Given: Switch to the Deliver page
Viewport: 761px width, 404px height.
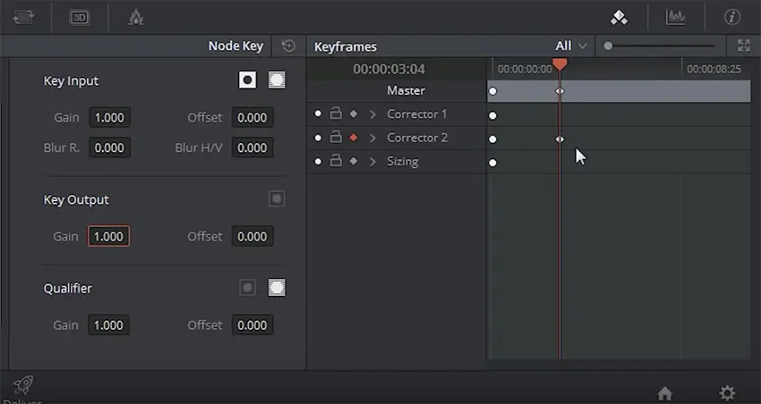Looking at the screenshot, I should [x=22, y=390].
